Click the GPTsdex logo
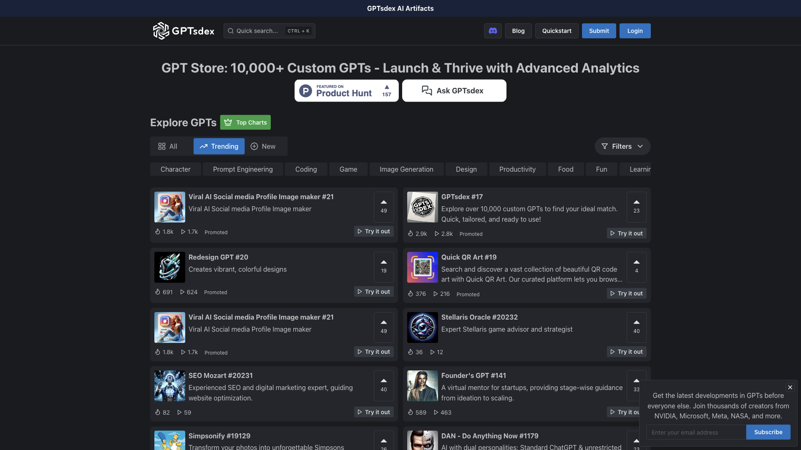 click(x=183, y=30)
